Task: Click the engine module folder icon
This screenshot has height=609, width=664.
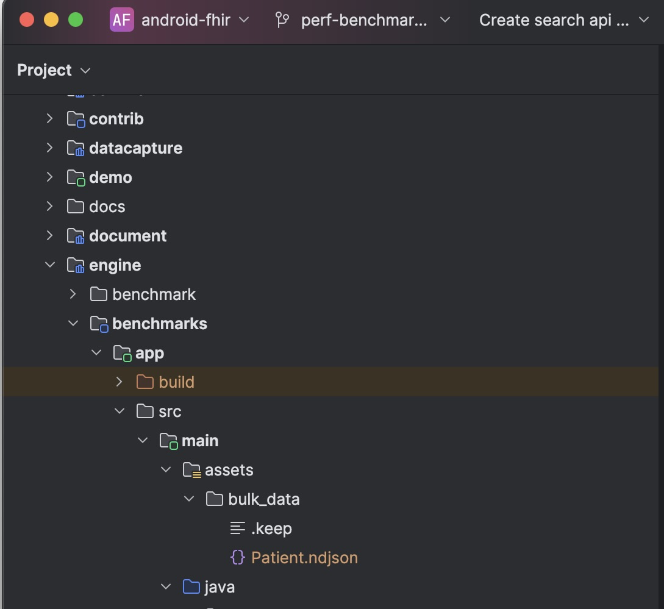Action: pos(76,265)
